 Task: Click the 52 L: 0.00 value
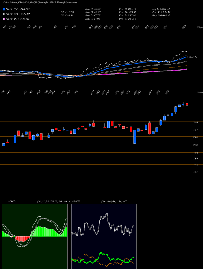67,15
